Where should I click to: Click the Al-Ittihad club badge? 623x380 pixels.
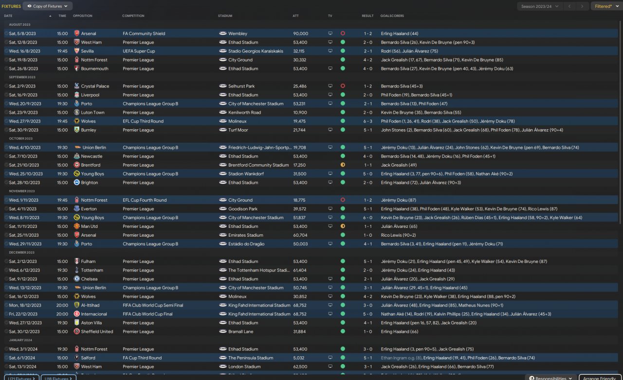pyautogui.click(x=77, y=305)
